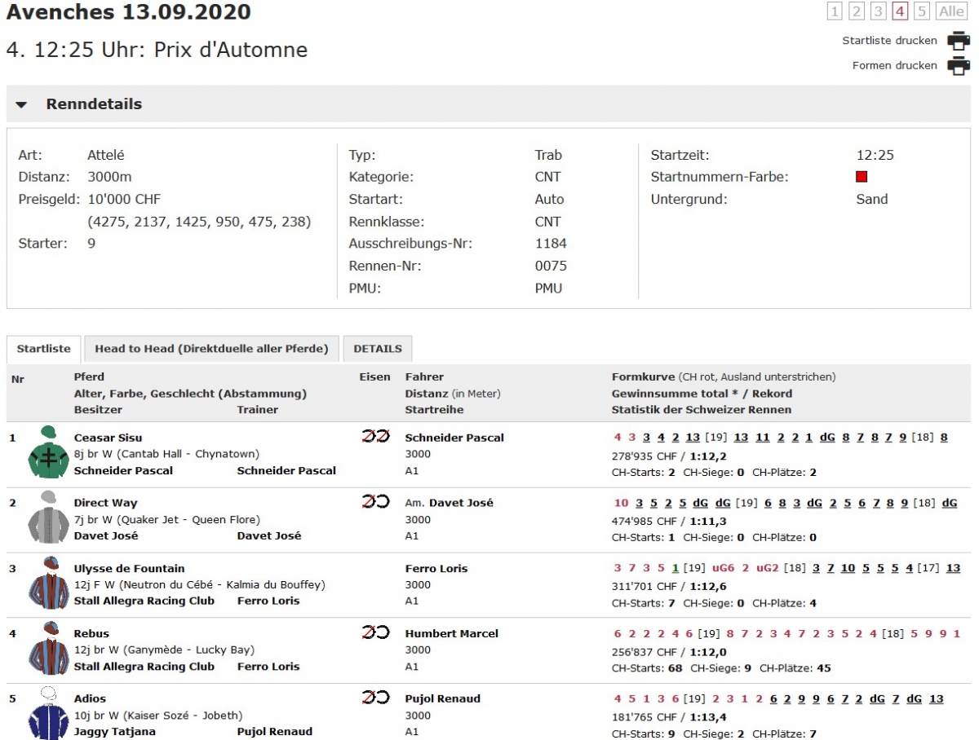Screen dimensions: 979x740
Task: Show all races with Alle button
Action: pos(950,11)
